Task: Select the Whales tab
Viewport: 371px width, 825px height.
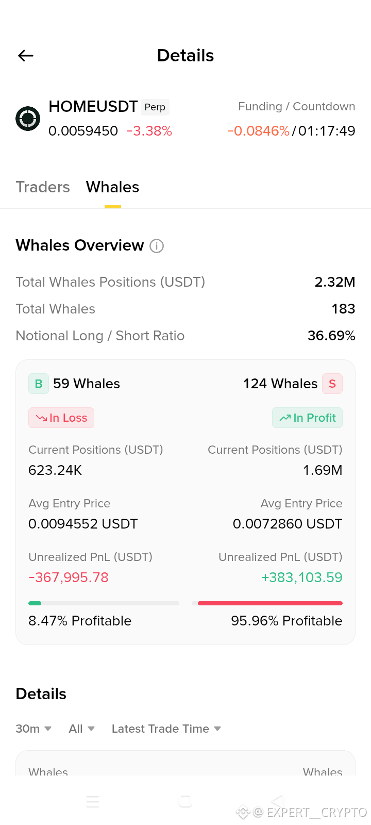Action: point(113,187)
